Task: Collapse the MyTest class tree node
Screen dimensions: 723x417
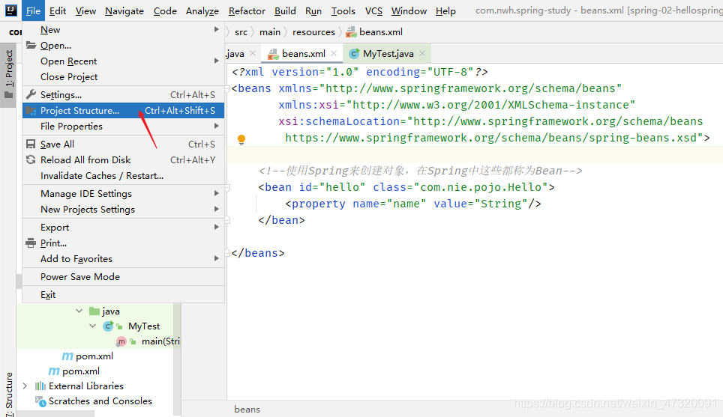Action: click(x=93, y=326)
